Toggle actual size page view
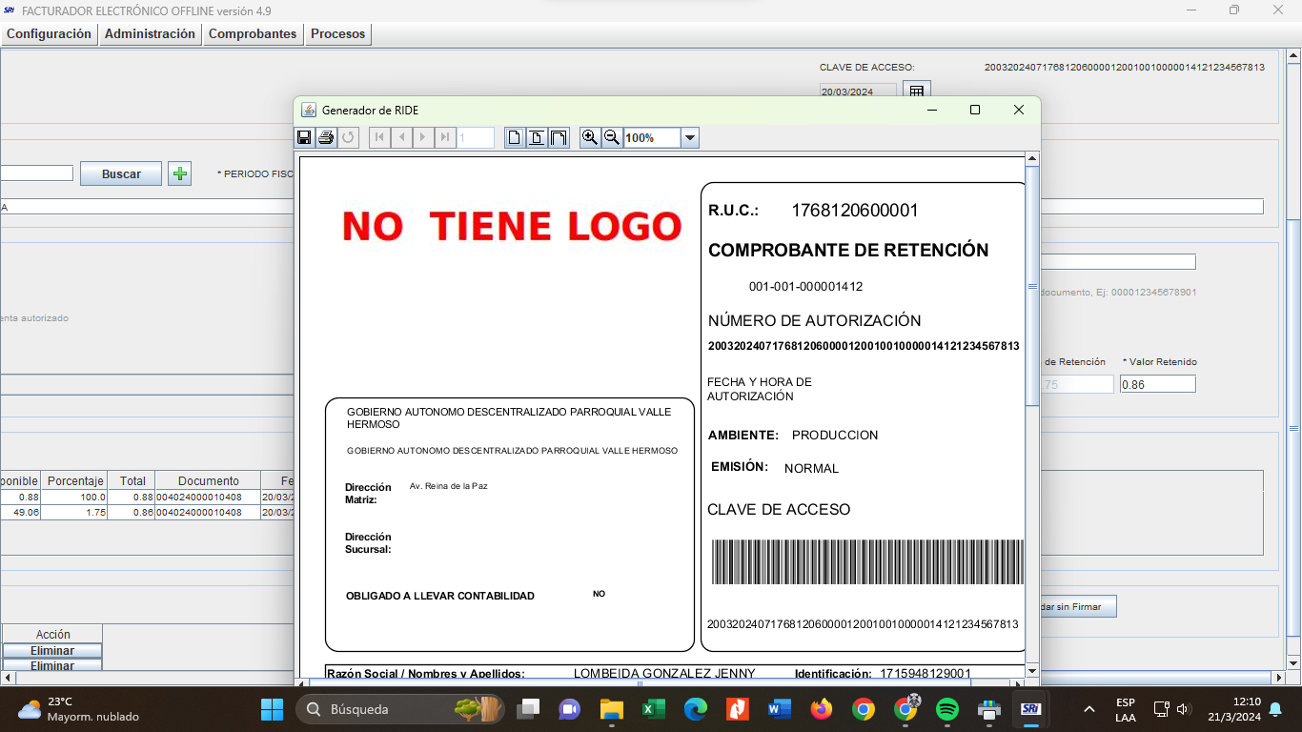Viewport: 1302px width, 732px height. tap(515, 138)
